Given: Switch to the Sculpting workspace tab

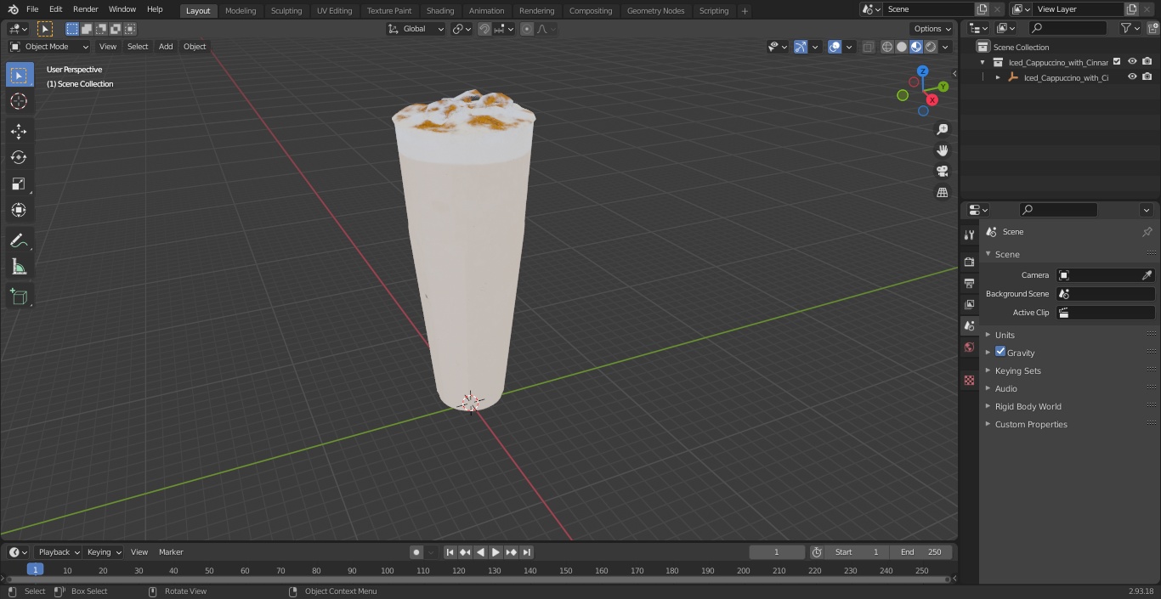Looking at the screenshot, I should point(286,10).
